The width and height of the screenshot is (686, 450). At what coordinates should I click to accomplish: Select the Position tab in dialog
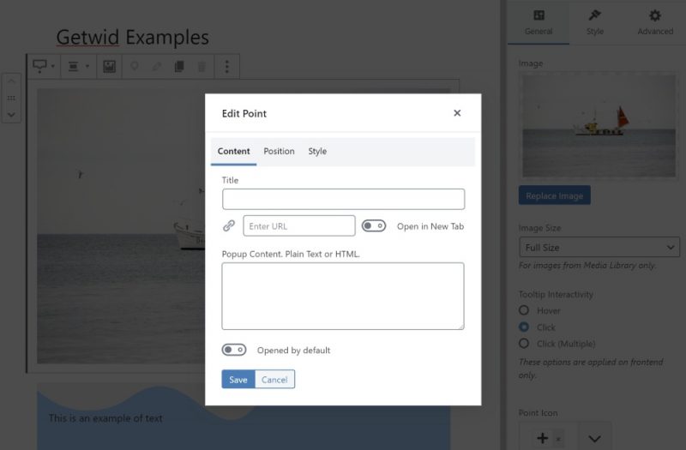(x=279, y=152)
